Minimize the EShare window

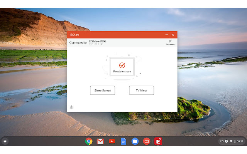point(167,35)
